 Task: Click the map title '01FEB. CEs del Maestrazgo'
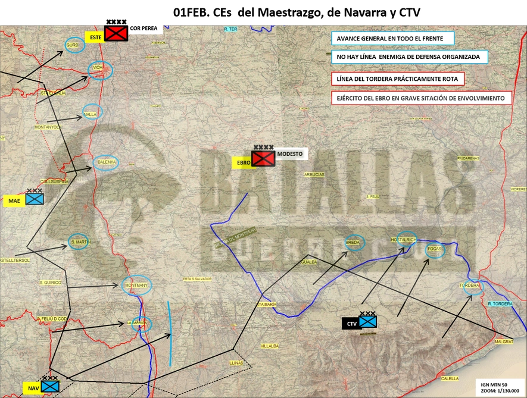point(297,12)
